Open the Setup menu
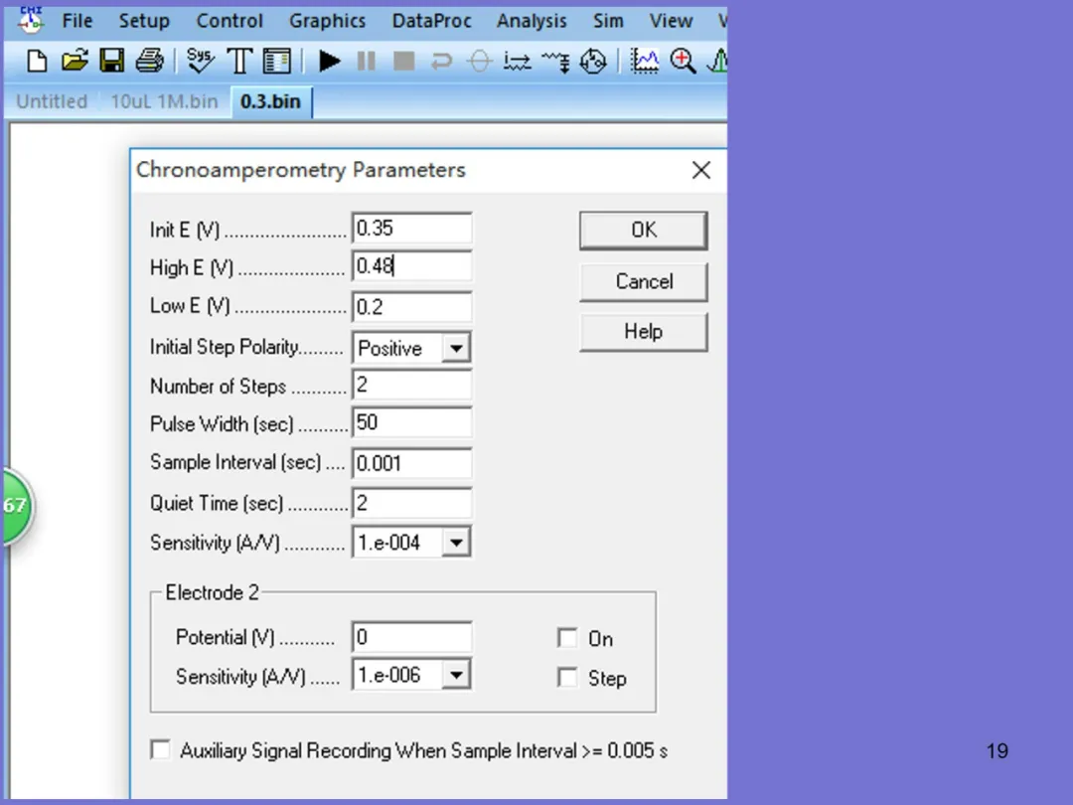Screen dimensions: 1073x805 coord(144,21)
